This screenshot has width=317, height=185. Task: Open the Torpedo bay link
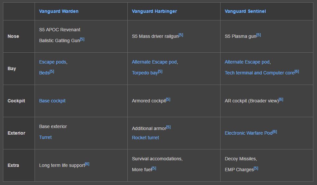(x=145, y=73)
